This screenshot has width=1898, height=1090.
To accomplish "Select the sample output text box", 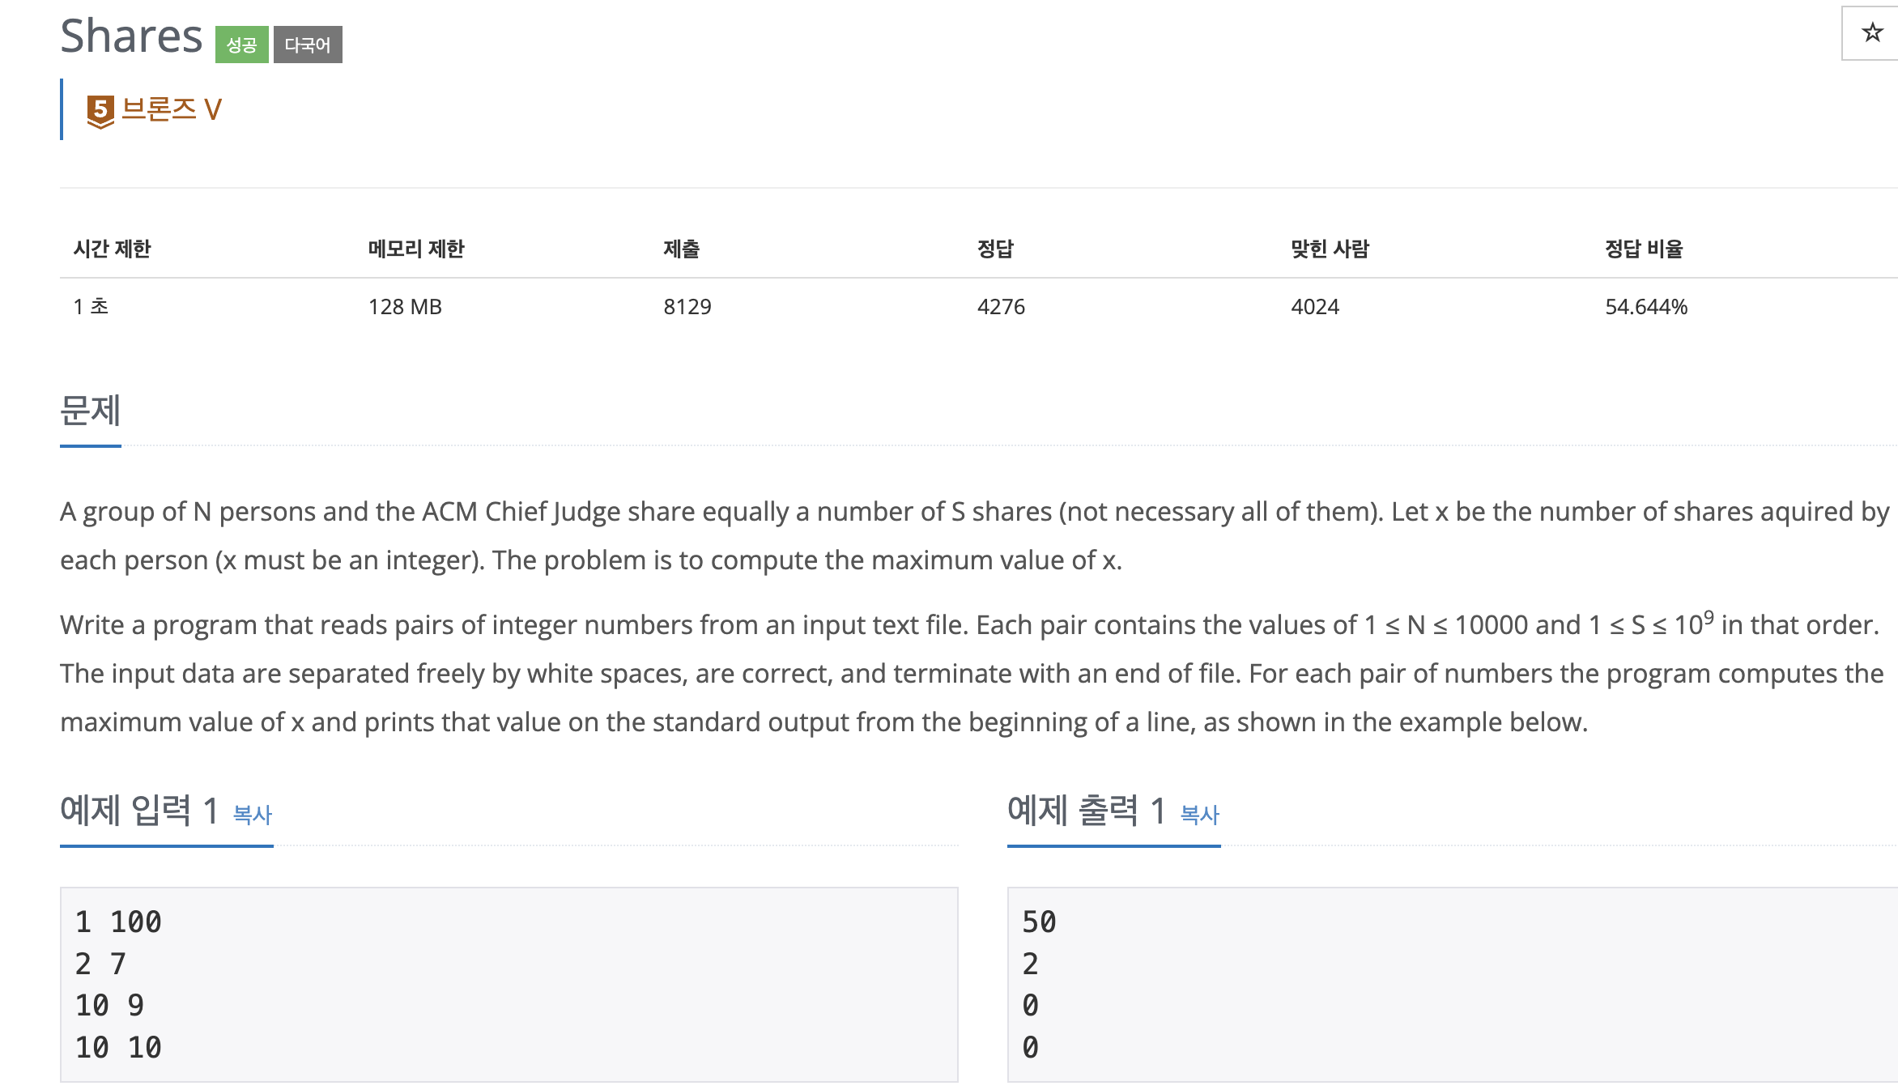I will 1449,984.
